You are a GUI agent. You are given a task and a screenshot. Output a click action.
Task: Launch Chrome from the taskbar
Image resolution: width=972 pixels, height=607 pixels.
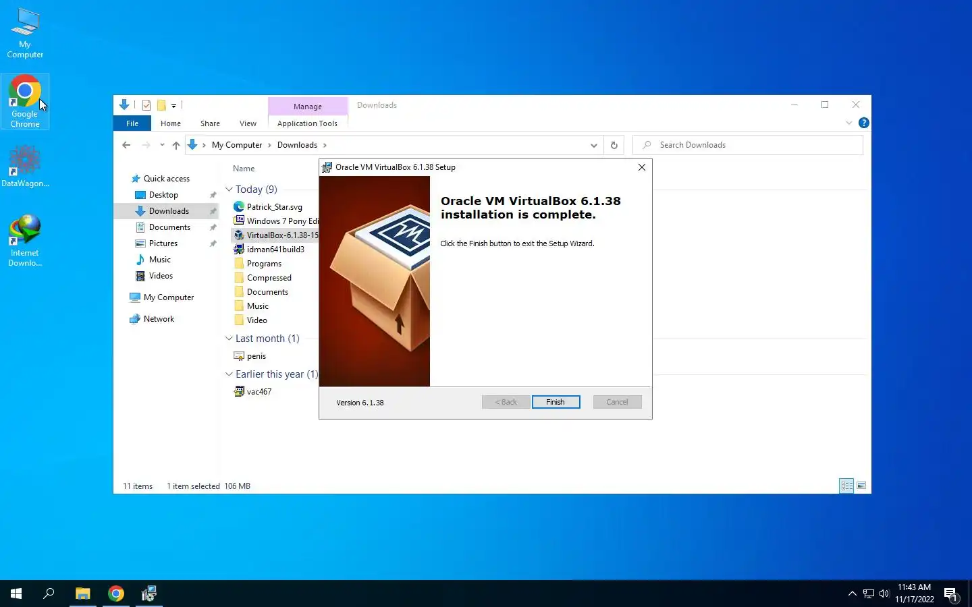pos(116,594)
